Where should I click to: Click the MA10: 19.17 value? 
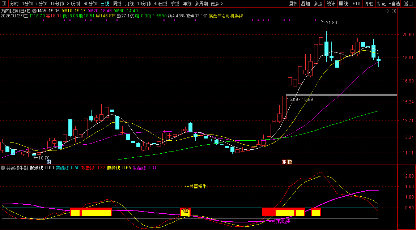click(x=73, y=11)
